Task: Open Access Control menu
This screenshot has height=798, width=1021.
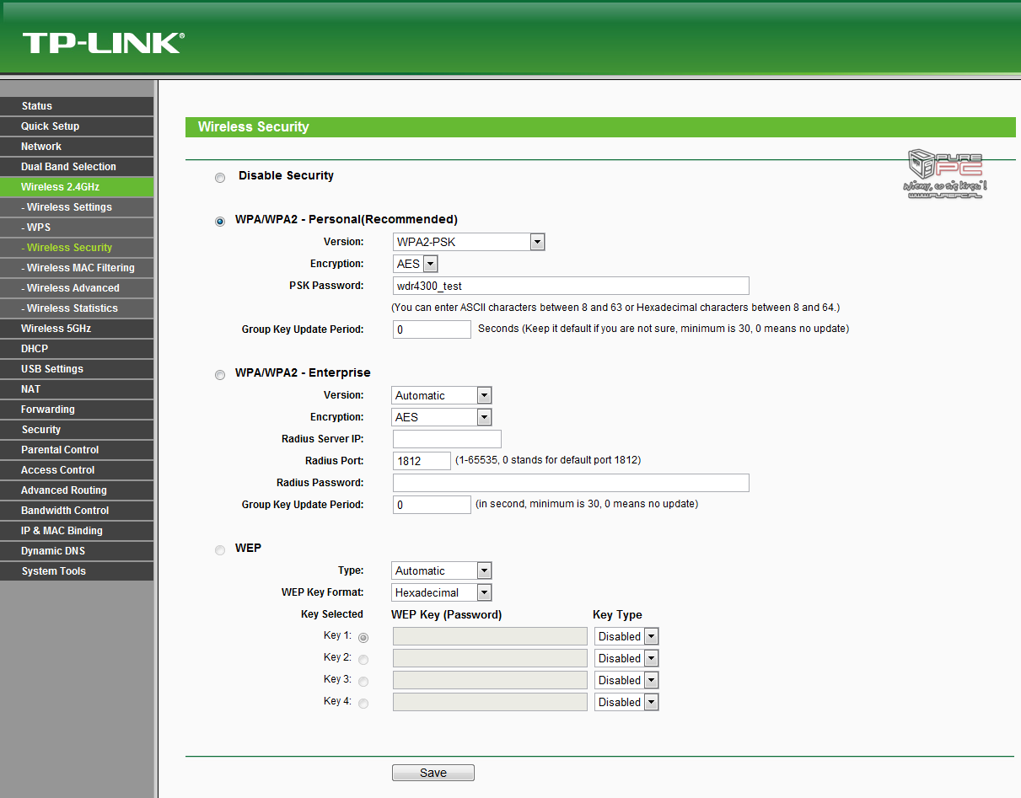Action: pos(77,470)
